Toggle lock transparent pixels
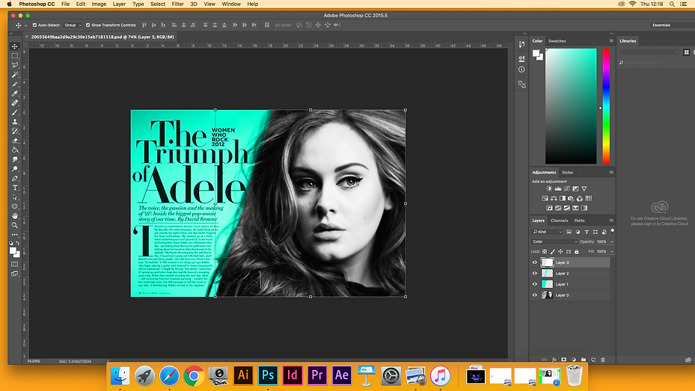Screen dimensions: 695x391 click(x=545, y=251)
